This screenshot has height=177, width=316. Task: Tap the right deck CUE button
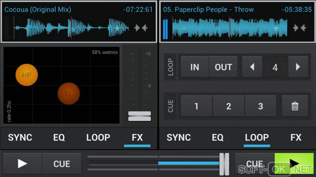click(x=255, y=163)
